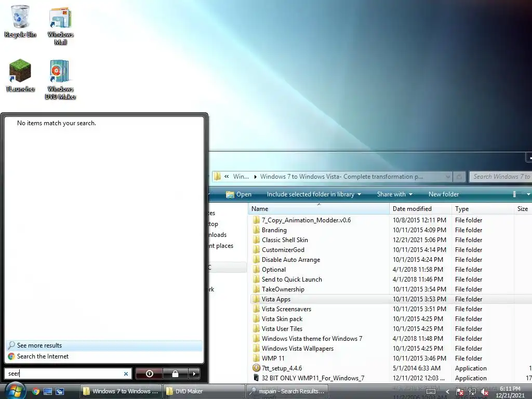The image size is (532, 399).
Task: Select the CustomizerGod folder icon
Action: (x=256, y=250)
